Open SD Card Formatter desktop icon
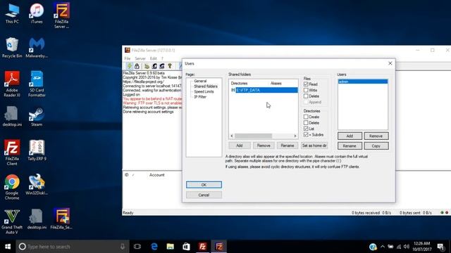The image size is (451, 253). [37, 84]
